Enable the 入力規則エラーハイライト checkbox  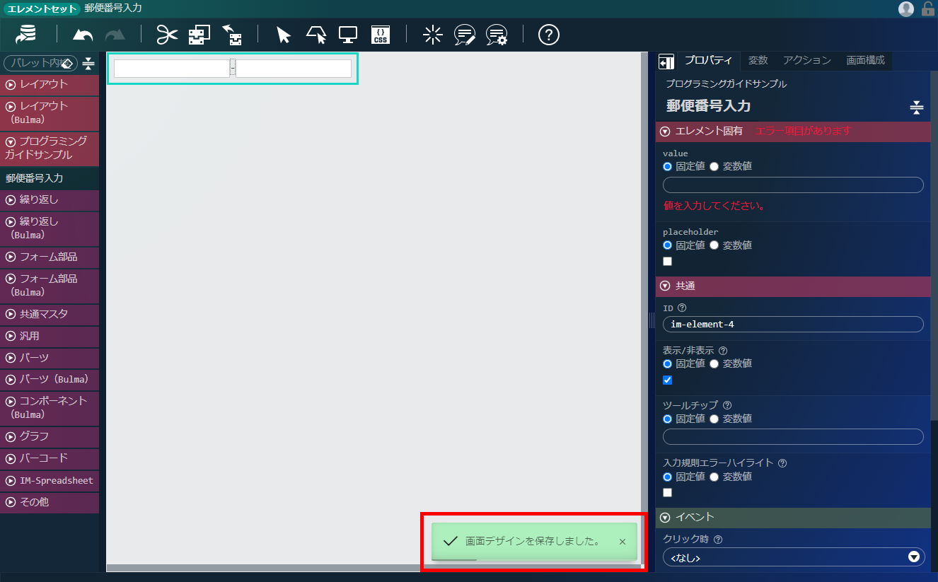click(667, 493)
